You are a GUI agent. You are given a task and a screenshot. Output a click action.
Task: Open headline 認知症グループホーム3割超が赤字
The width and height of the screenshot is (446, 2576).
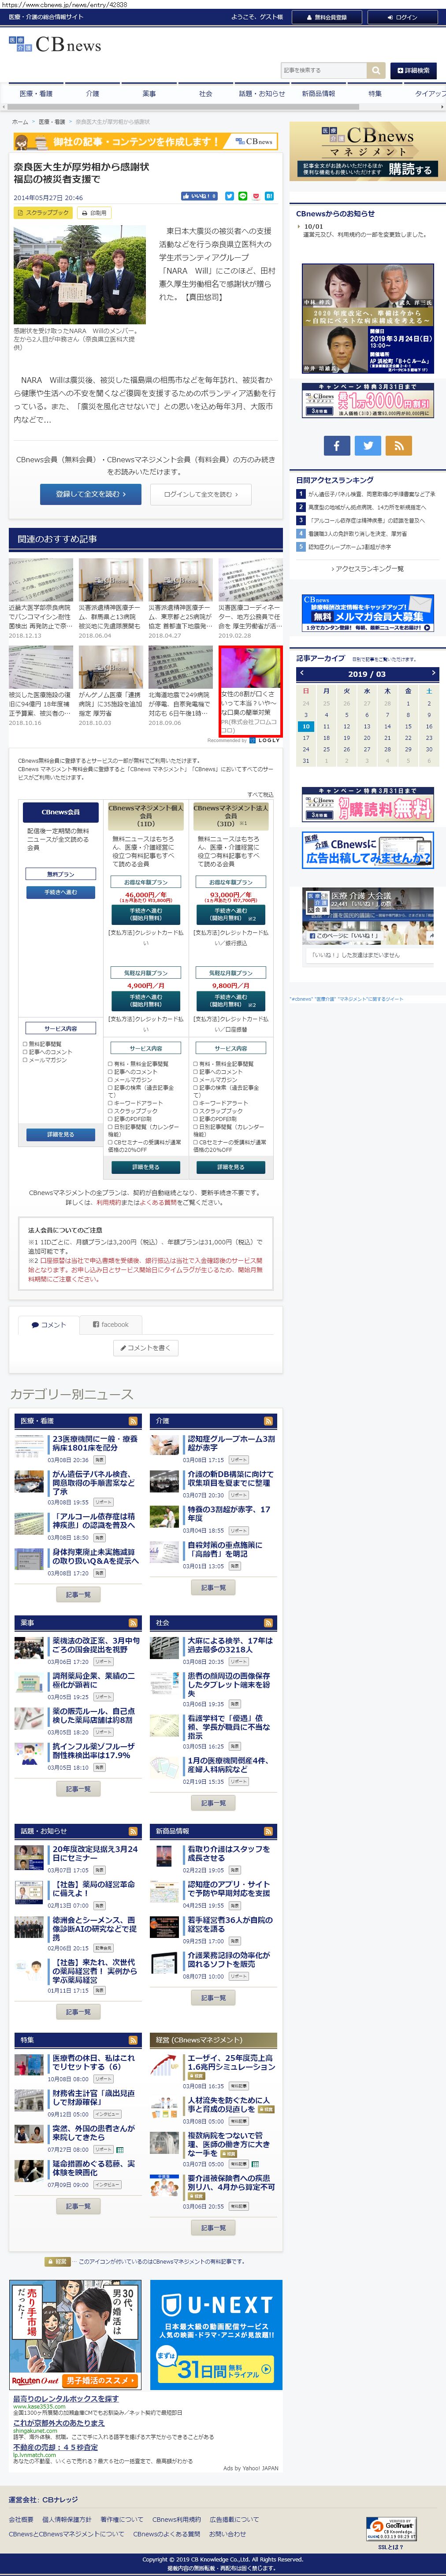point(231,1443)
